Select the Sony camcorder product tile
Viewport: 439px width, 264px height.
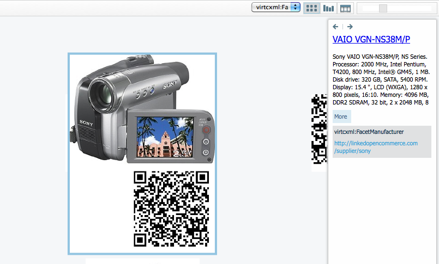coord(142,154)
